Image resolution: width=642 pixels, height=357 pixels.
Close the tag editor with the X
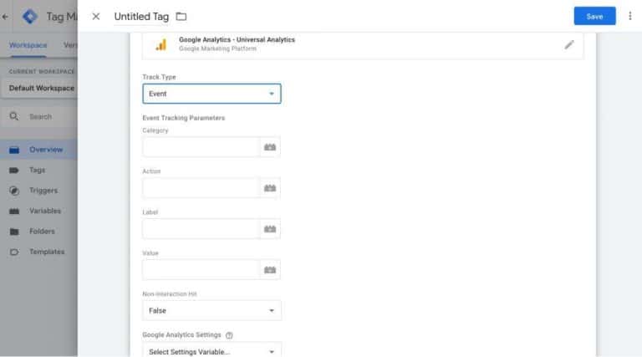tap(96, 17)
